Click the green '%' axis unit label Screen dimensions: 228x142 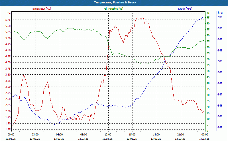pos(208,13)
